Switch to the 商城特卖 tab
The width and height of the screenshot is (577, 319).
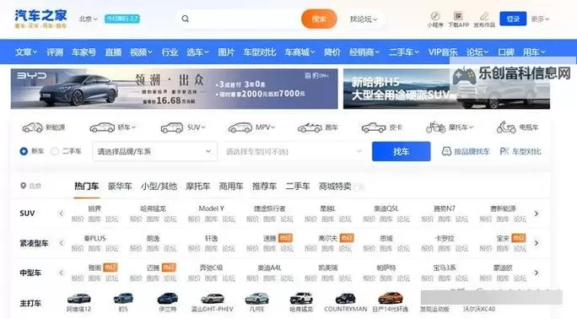click(x=335, y=187)
